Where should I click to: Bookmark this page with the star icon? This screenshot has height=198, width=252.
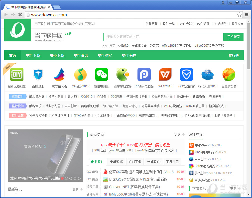239,15
